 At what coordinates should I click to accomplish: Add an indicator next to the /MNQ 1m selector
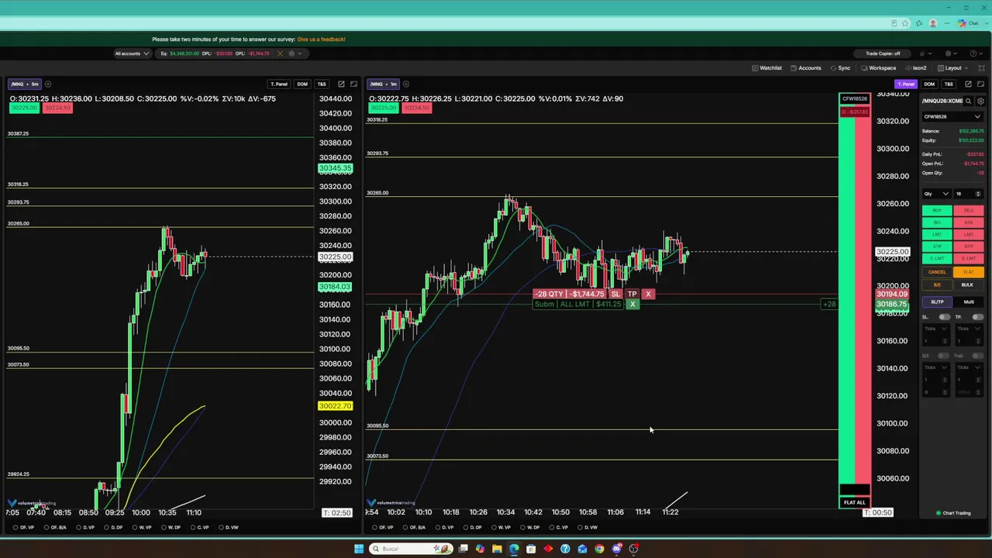(x=407, y=84)
